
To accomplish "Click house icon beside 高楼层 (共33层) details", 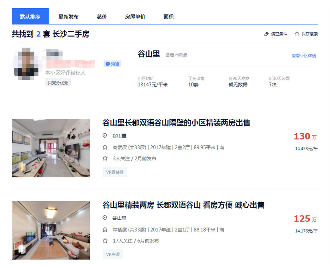I will click(x=105, y=147).
